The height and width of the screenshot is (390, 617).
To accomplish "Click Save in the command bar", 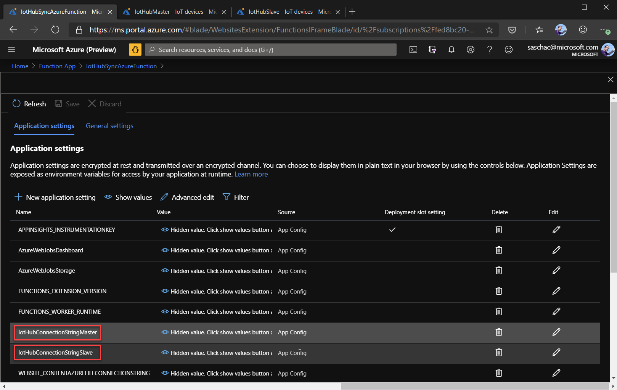I will click(x=67, y=104).
